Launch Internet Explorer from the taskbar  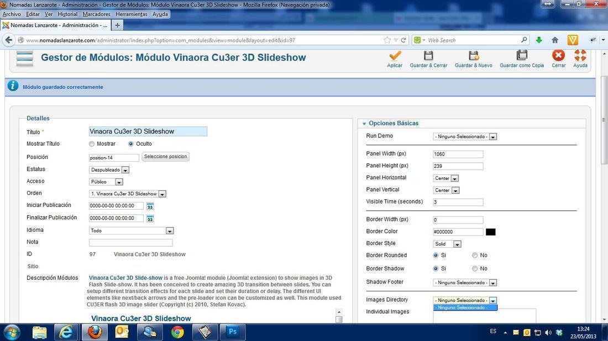(66, 332)
